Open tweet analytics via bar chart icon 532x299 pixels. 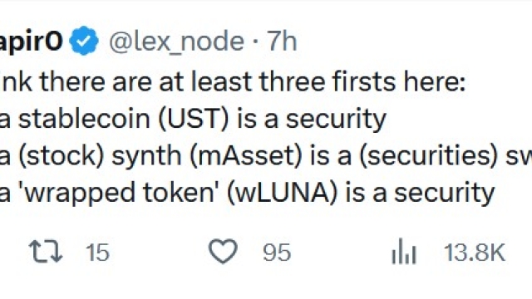(x=404, y=251)
